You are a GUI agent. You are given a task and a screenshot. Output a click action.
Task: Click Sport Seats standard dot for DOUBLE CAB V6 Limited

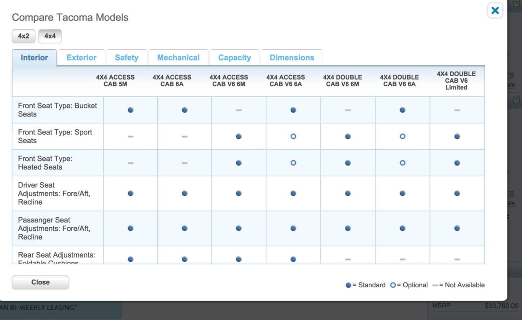[457, 136]
